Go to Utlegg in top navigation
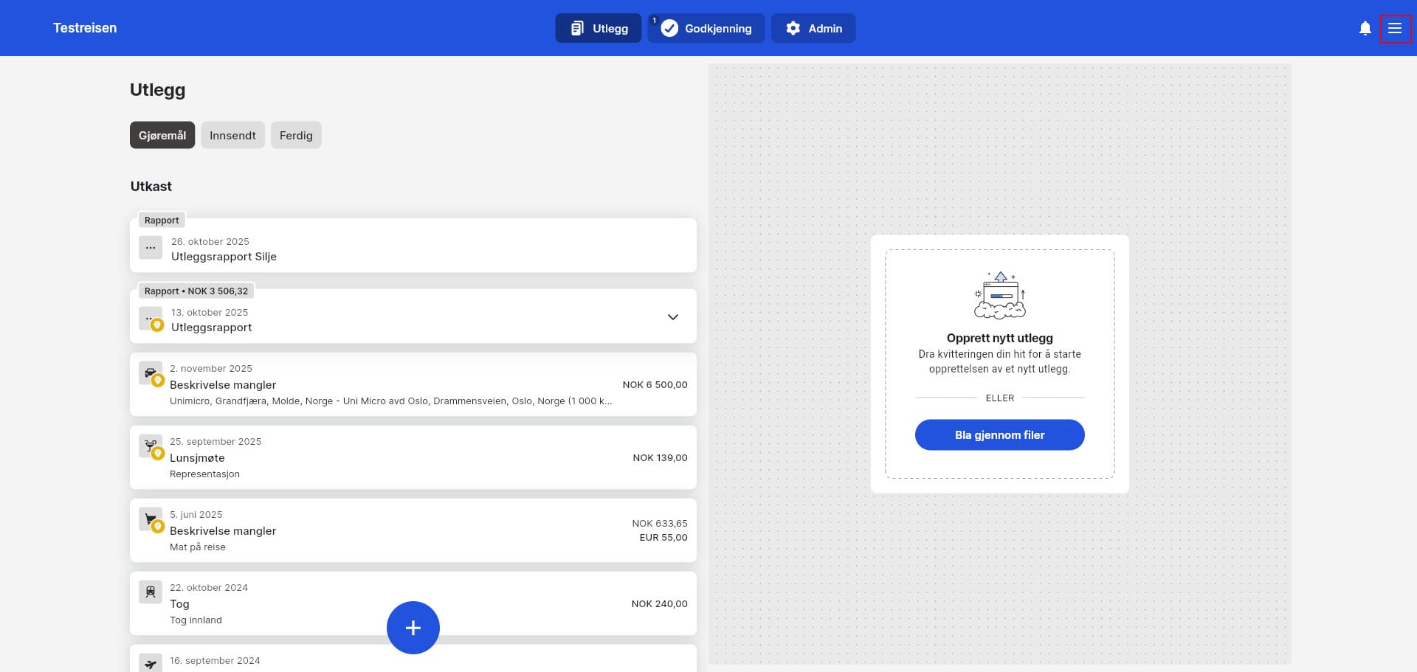 click(x=599, y=29)
